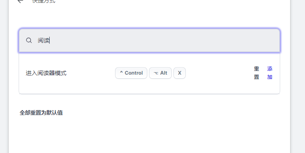Click 添加 to add a shortcut
This screenshot has height=153, width=305.
coord(269,73)
